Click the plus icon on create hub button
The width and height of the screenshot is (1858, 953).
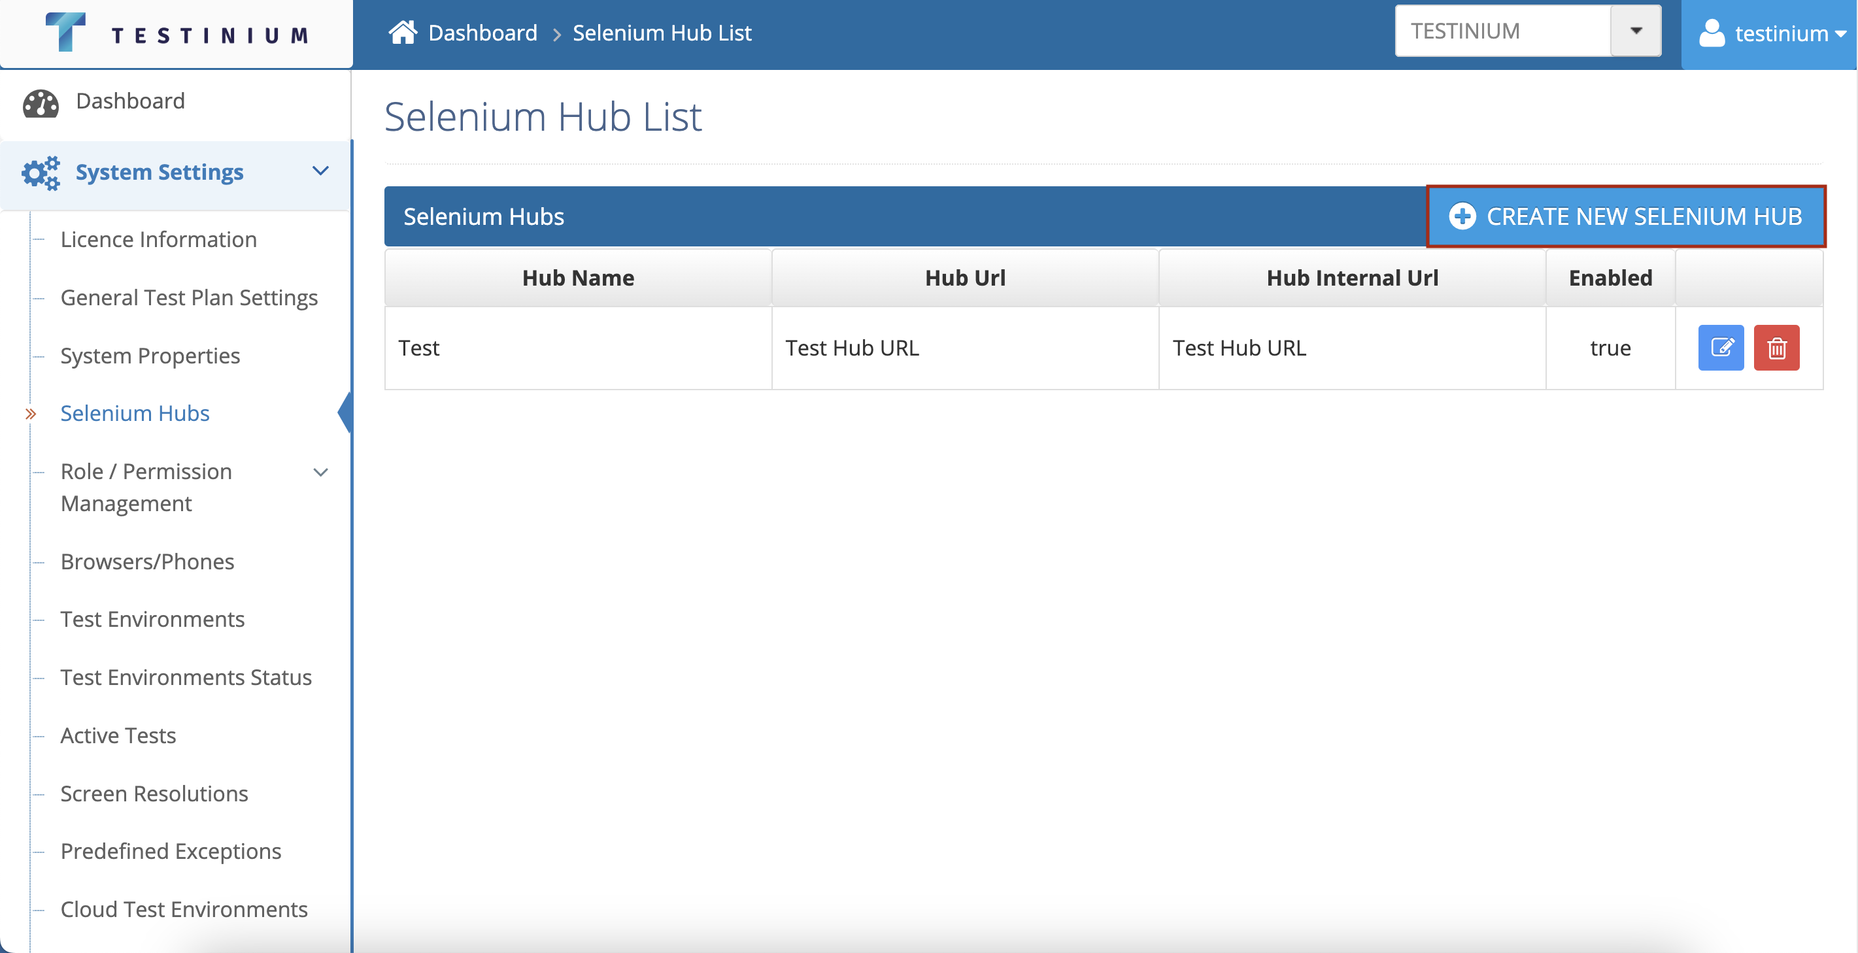[x=1462, y=216]
